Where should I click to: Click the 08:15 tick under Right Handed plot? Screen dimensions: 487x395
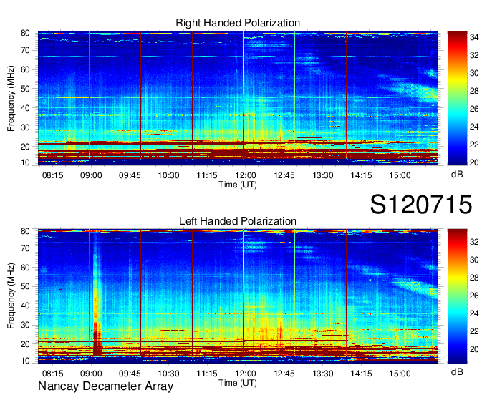53,175
